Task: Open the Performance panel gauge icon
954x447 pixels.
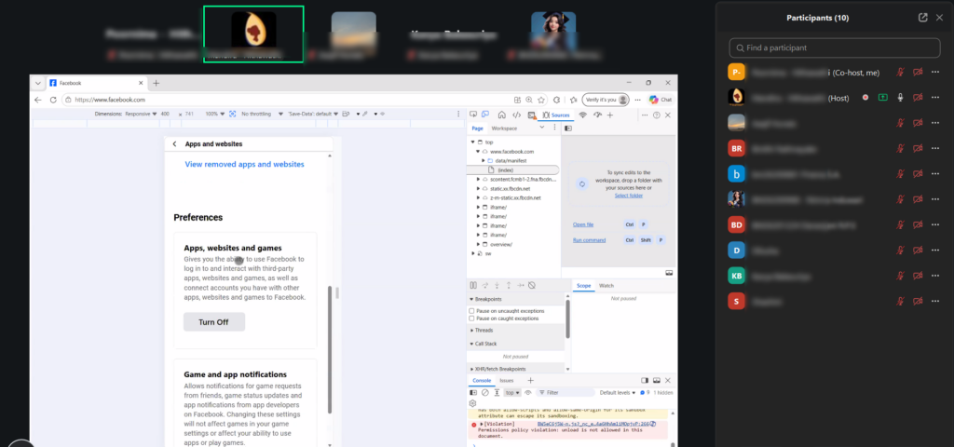Action: 597,115
